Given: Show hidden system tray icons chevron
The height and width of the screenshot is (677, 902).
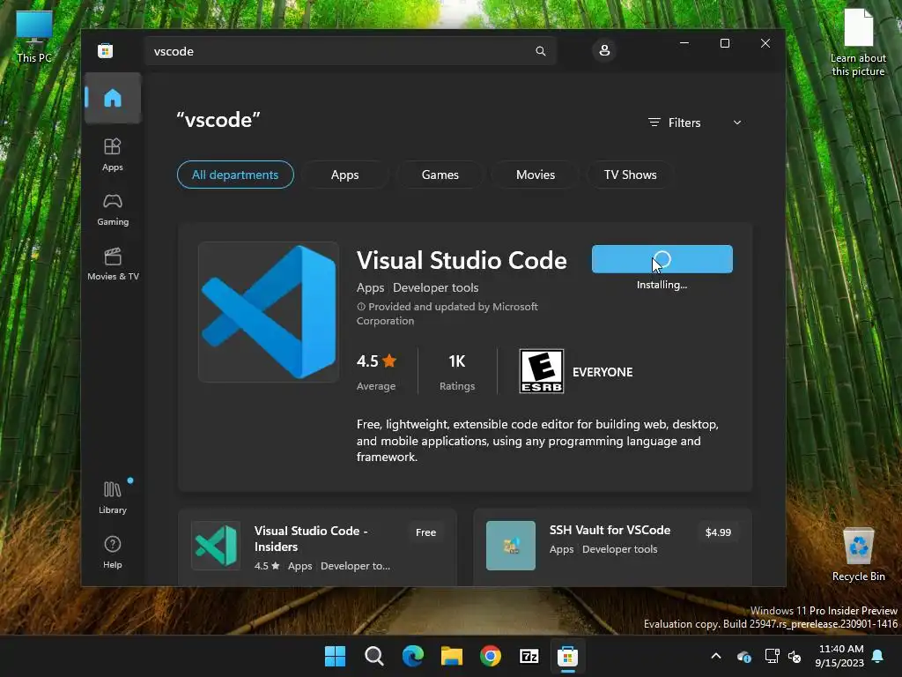Looking at the screenshot, I should pos(716,656).
